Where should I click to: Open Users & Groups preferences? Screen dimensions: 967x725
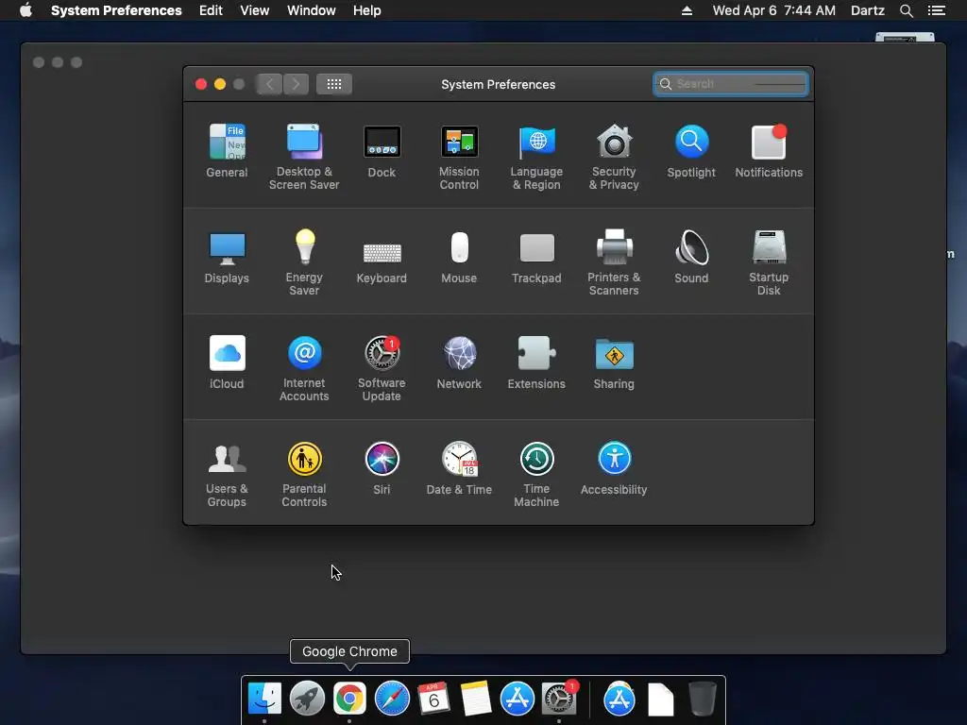(x=227, y=474)
